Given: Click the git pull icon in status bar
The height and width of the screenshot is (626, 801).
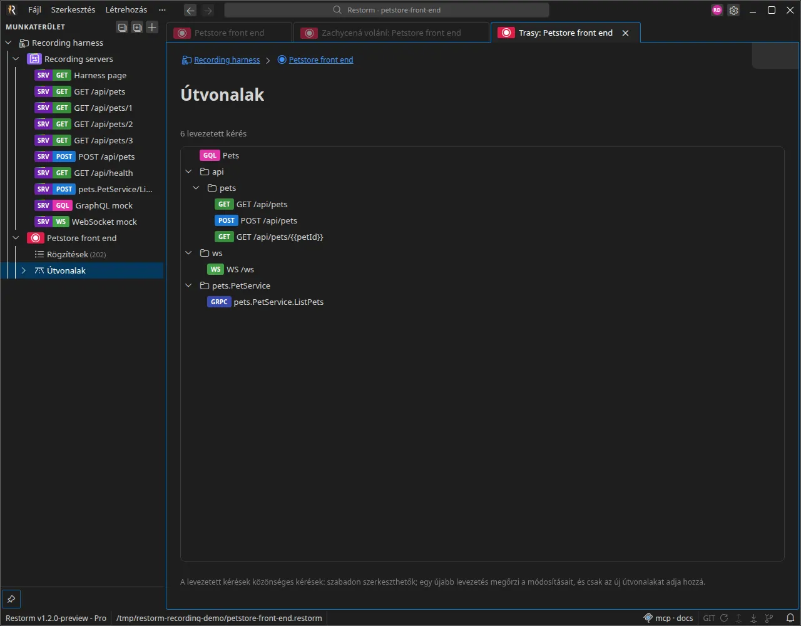Looking at the screenshot, I should pyautogui.click(x=754, y=618).
